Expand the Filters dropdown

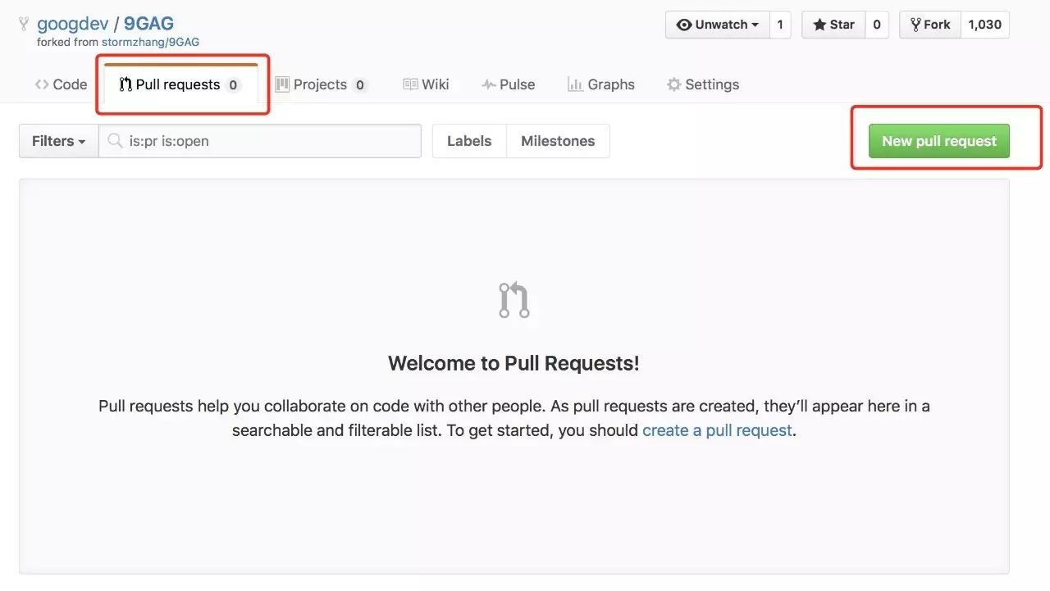point(59,141)
